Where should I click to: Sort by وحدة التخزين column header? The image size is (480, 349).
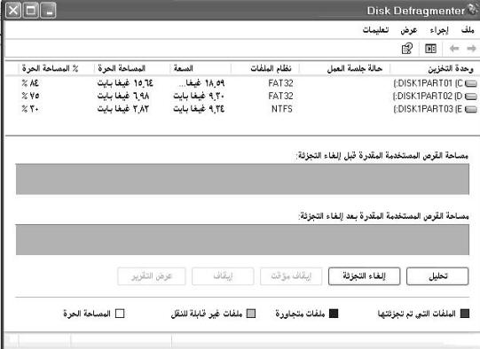pyautogui.click(x=435, y=68)
